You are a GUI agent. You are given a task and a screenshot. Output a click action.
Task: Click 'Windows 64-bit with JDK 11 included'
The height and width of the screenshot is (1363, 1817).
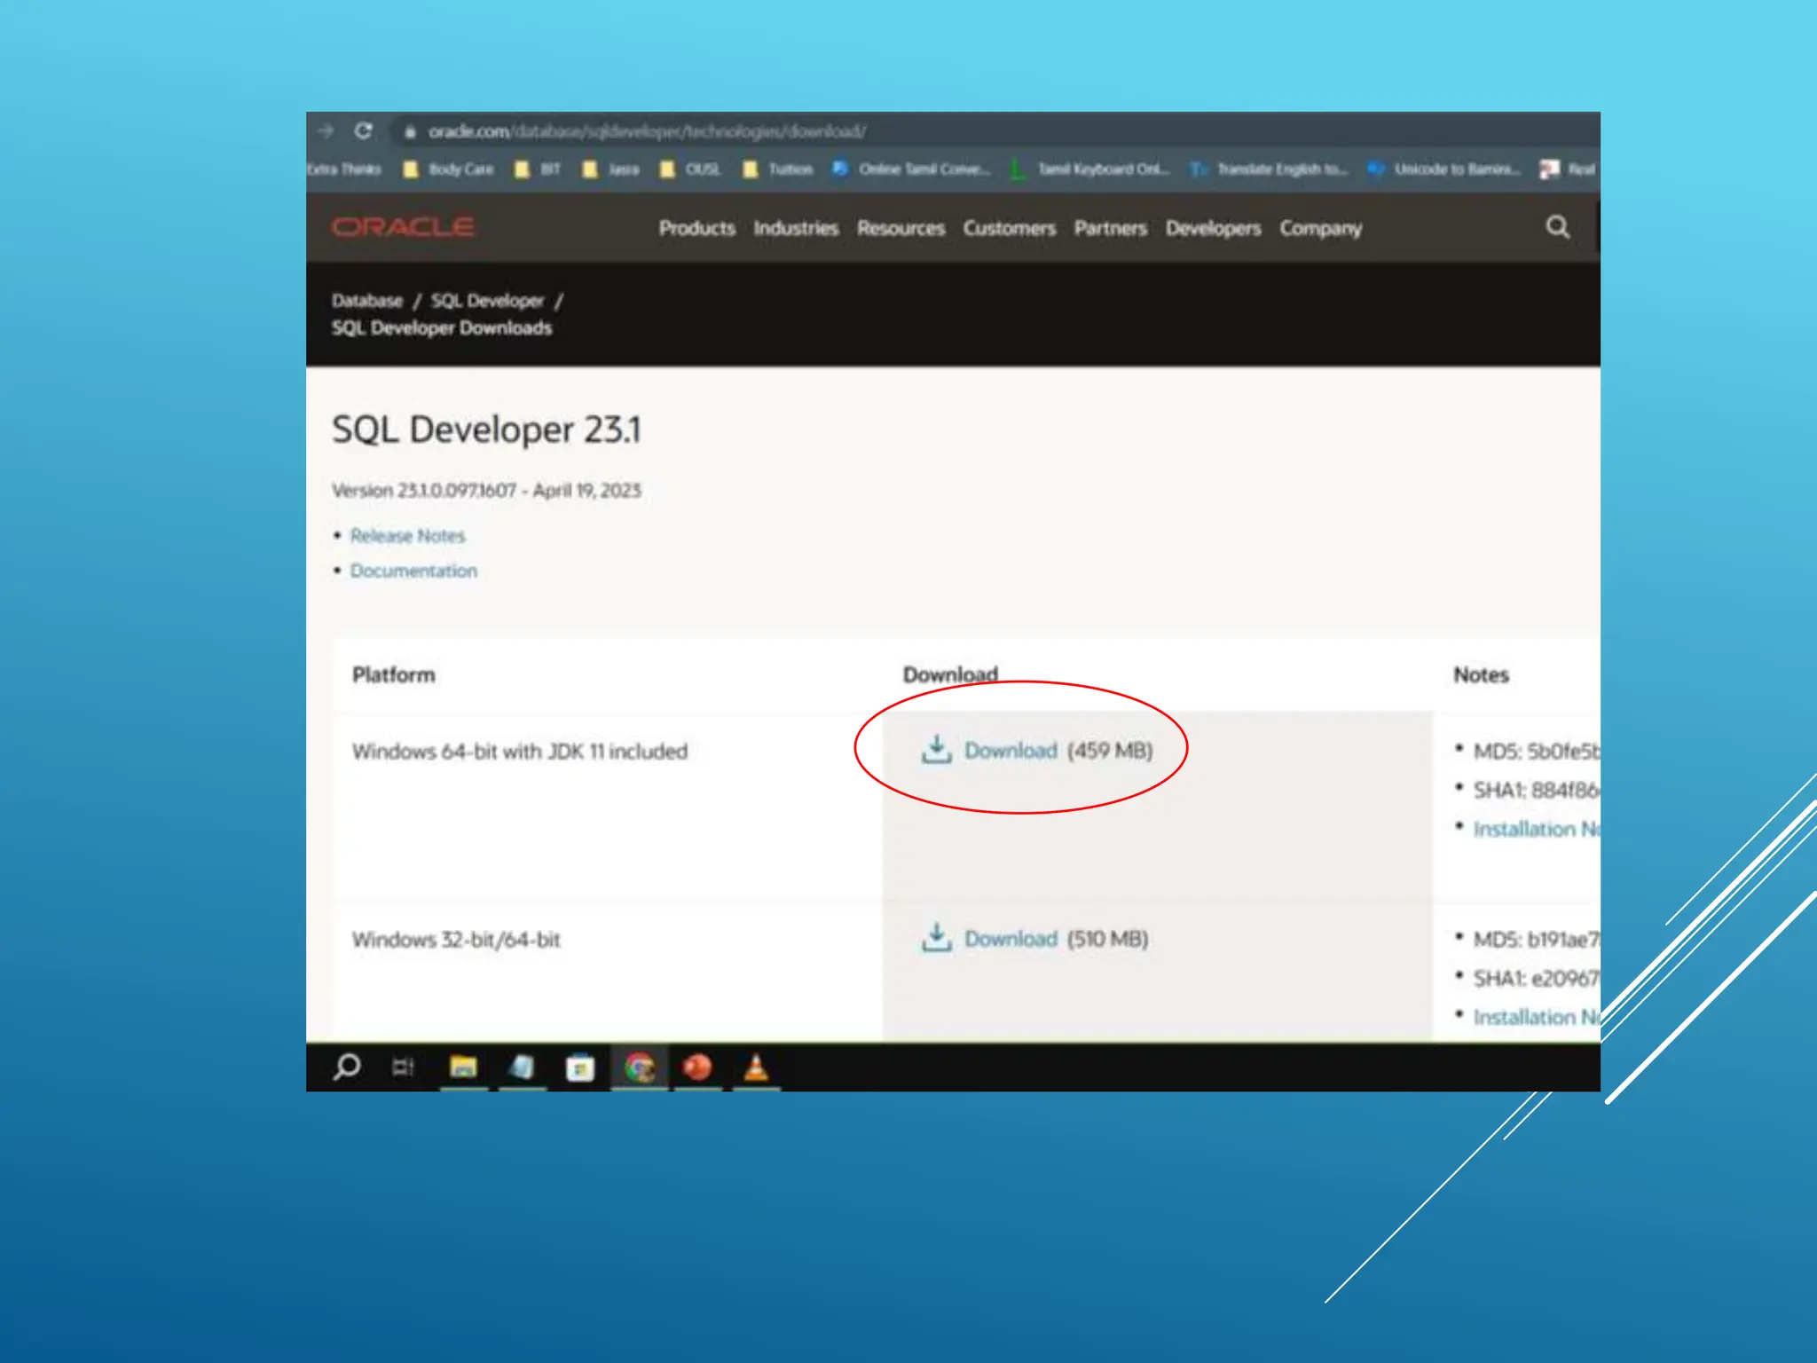(x=520, y=752)
